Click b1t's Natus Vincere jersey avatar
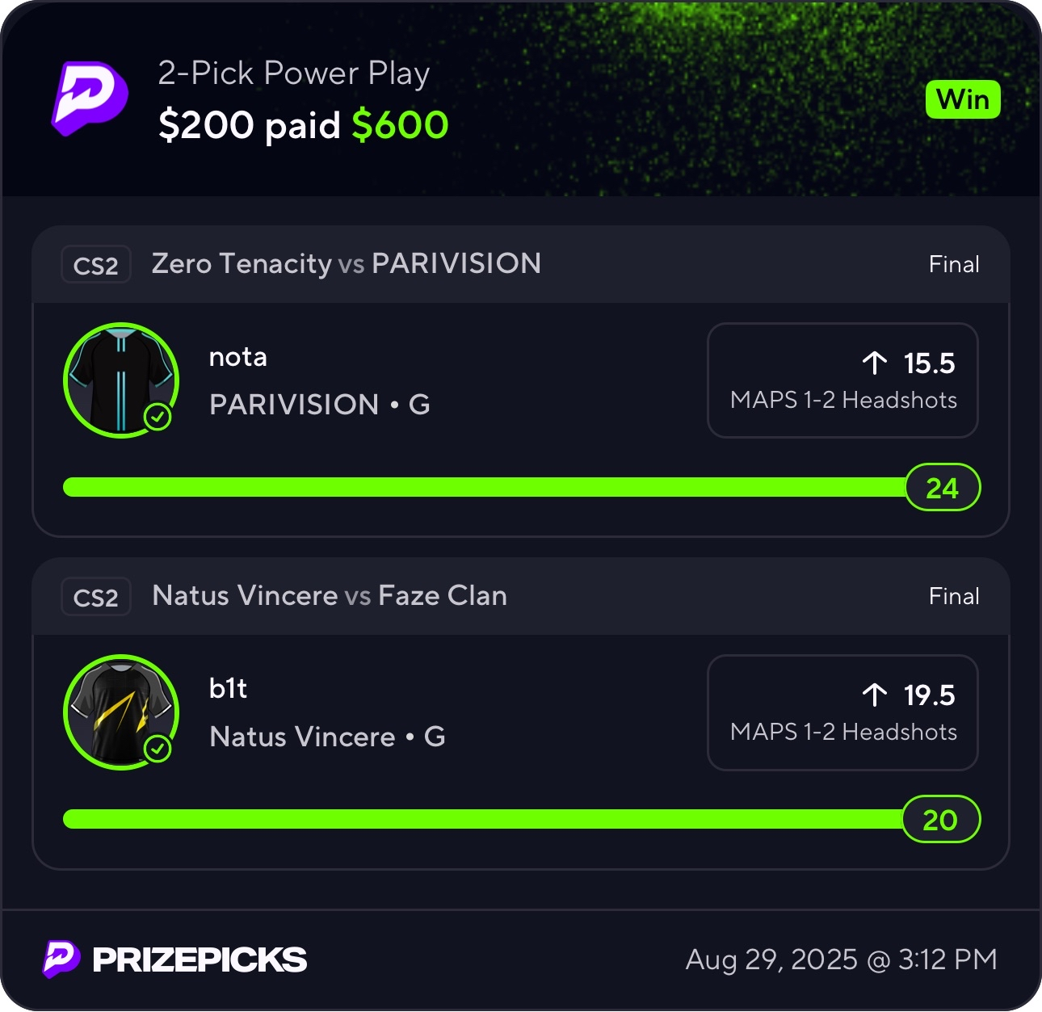Image resolution: width=1042 pixels, height=1012 pixels. pos(120,712)
